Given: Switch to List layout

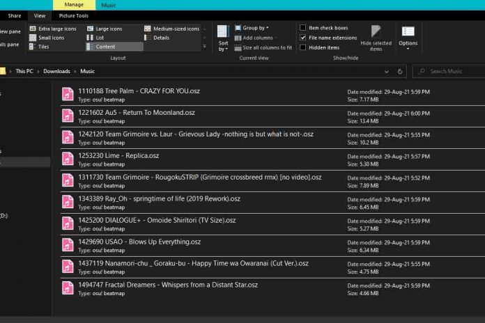Looking at the screenshot, I should (95, 38).
